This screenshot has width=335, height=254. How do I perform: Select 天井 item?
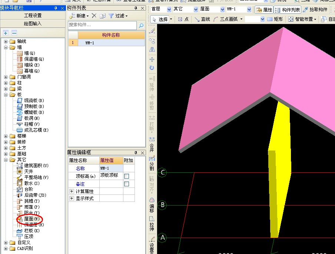tap(29, 171)
